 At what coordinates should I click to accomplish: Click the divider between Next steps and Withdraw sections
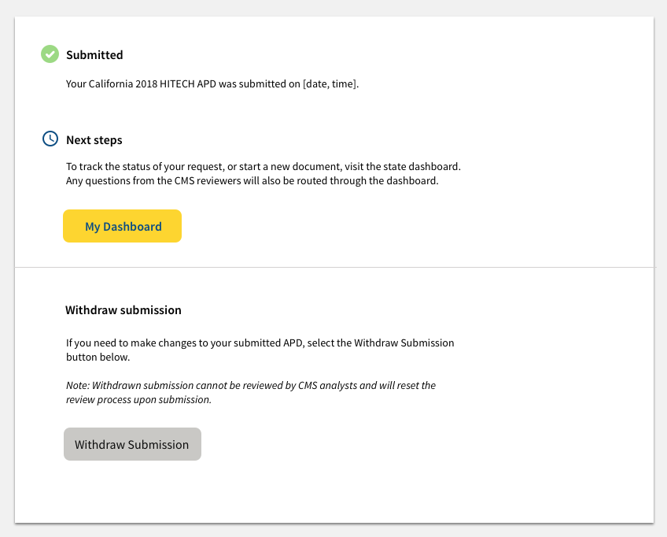point(333,266)
